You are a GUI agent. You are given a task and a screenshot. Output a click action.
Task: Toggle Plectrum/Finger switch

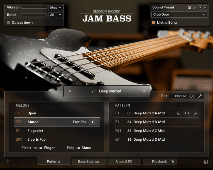tap(40, 148)
